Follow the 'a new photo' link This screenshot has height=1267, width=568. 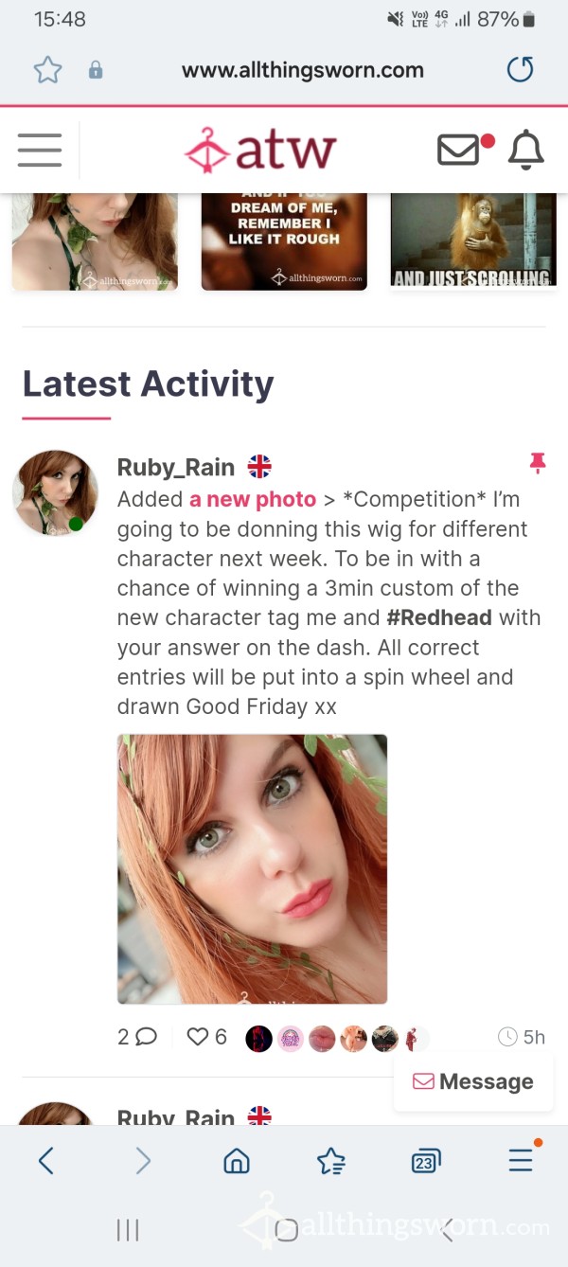coord(253,499)
